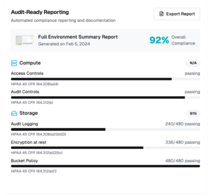The height and width of the screenshot is (196, 212).
Task: Click the Storage drive icon
Action: tap(14, 113)
